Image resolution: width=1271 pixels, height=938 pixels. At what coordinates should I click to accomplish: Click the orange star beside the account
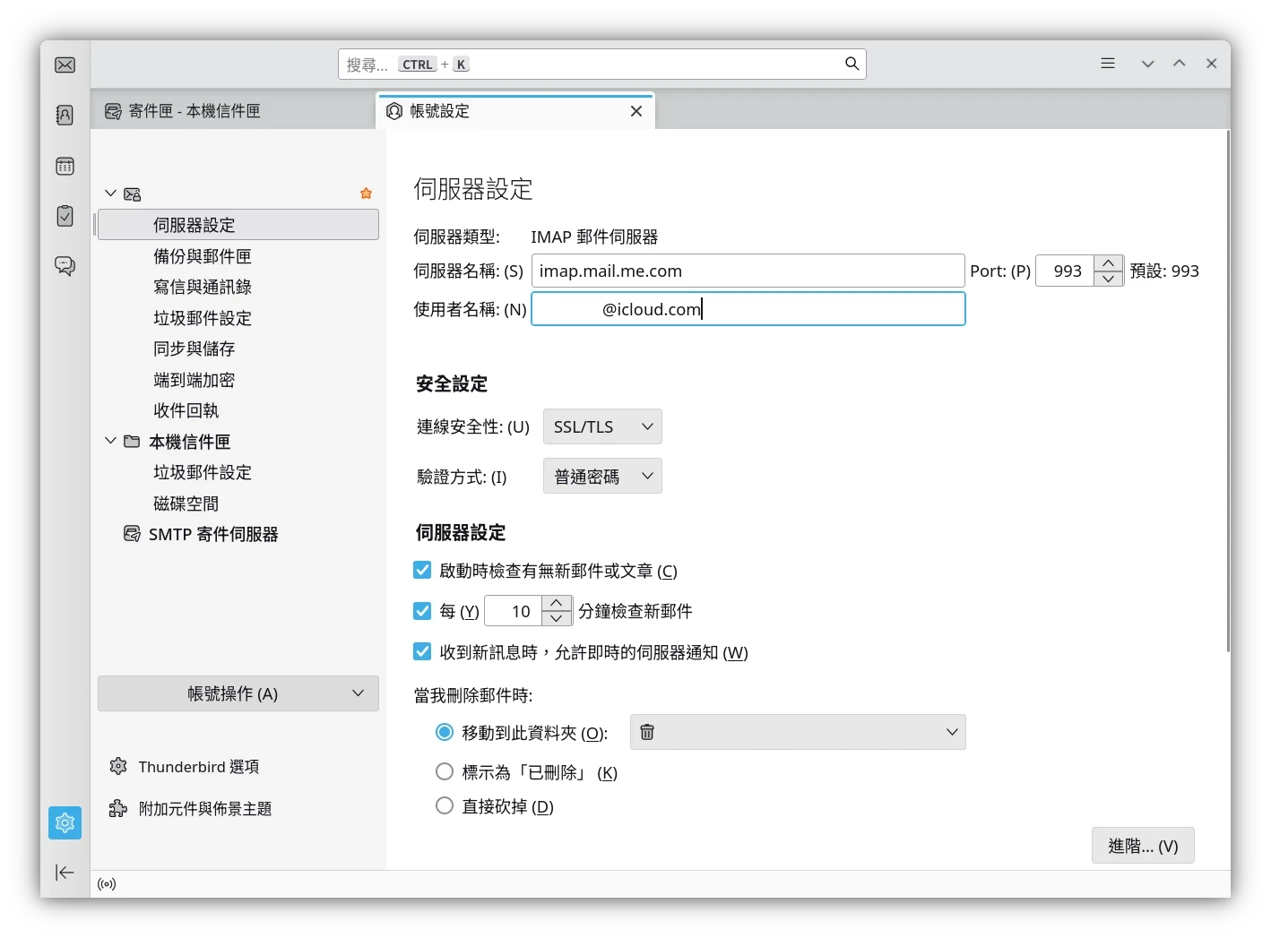click(x=365, y=193)
